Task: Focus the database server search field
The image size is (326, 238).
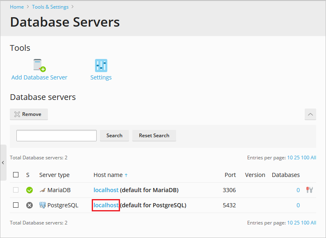Action: 57,136
